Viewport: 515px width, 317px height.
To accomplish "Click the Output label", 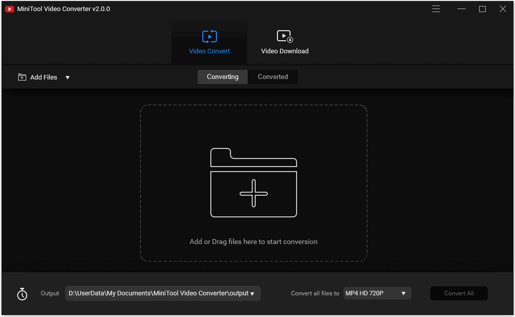I will point(50,293).
